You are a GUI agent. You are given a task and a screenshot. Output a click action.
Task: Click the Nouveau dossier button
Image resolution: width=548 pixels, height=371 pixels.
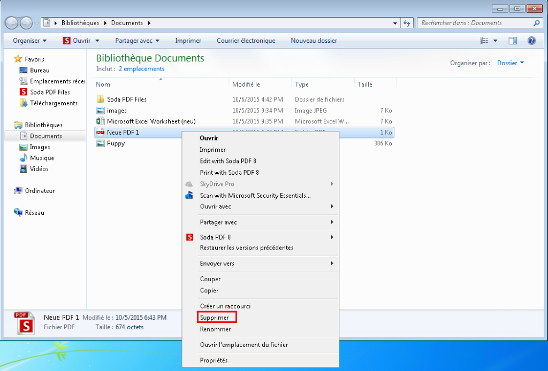point(314,41)
